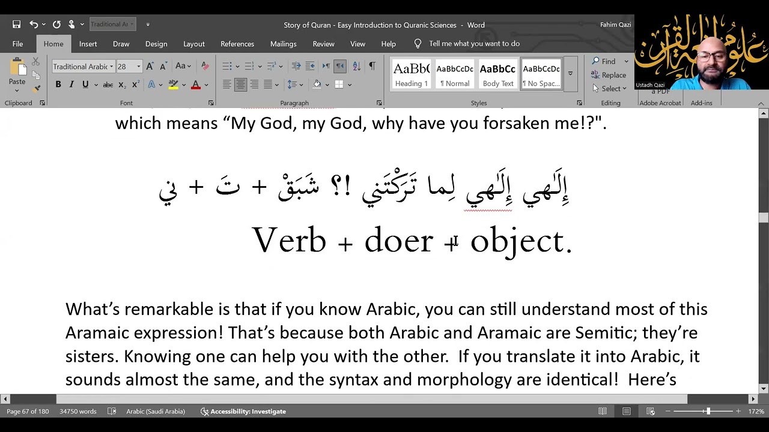Click the Find button
769x432 pixels.
pos(604,61)
